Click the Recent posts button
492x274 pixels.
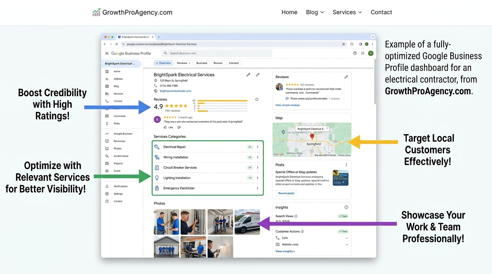coord(286,193)
